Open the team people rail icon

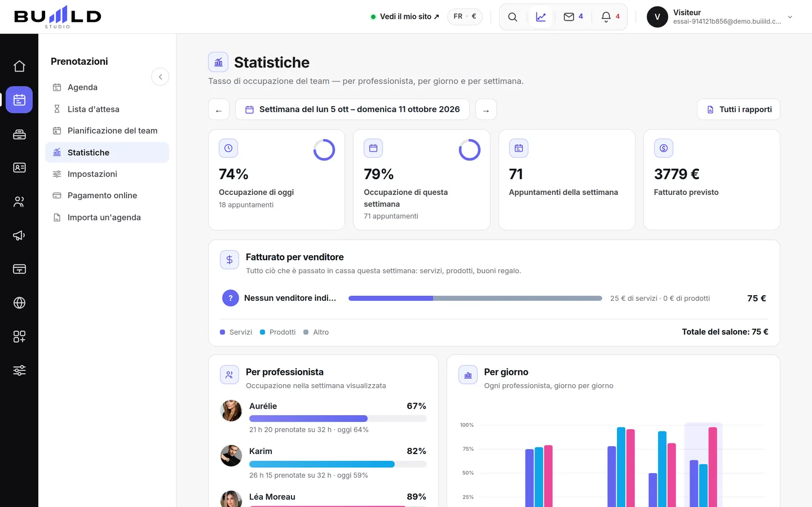[x=19, y=202]
